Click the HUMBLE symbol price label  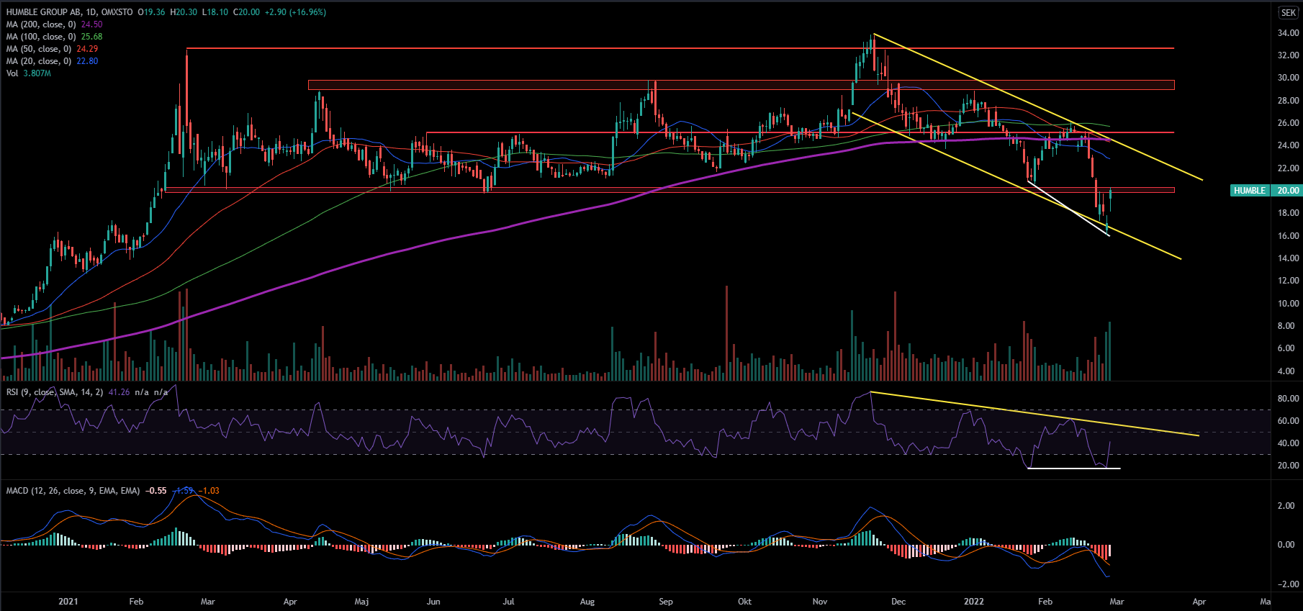pyautogui.click(x=1249, y=191)
